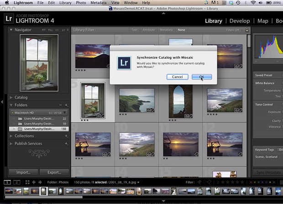This screenshot has width=283, height=204.
Task: Filter by star rating stars in filmstrip bar
Action: pos(233,183)
